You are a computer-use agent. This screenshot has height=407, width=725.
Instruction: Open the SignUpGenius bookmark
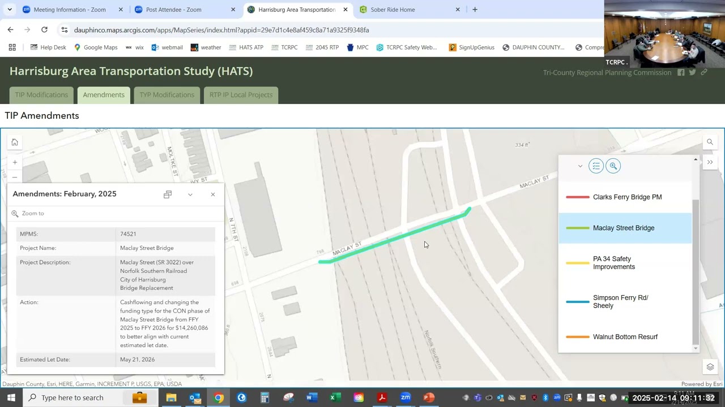[x=472, y=47]
